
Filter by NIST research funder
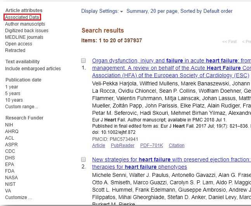point(10,184)
